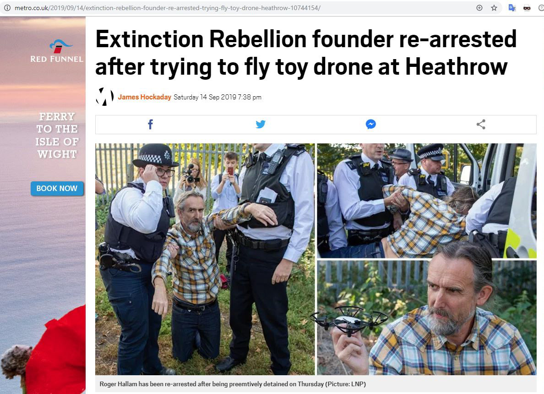Open the generic share icon

click(481, 124)
